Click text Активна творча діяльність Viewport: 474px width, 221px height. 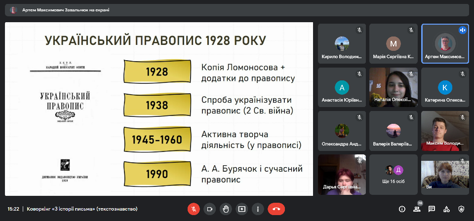(251, 140)
